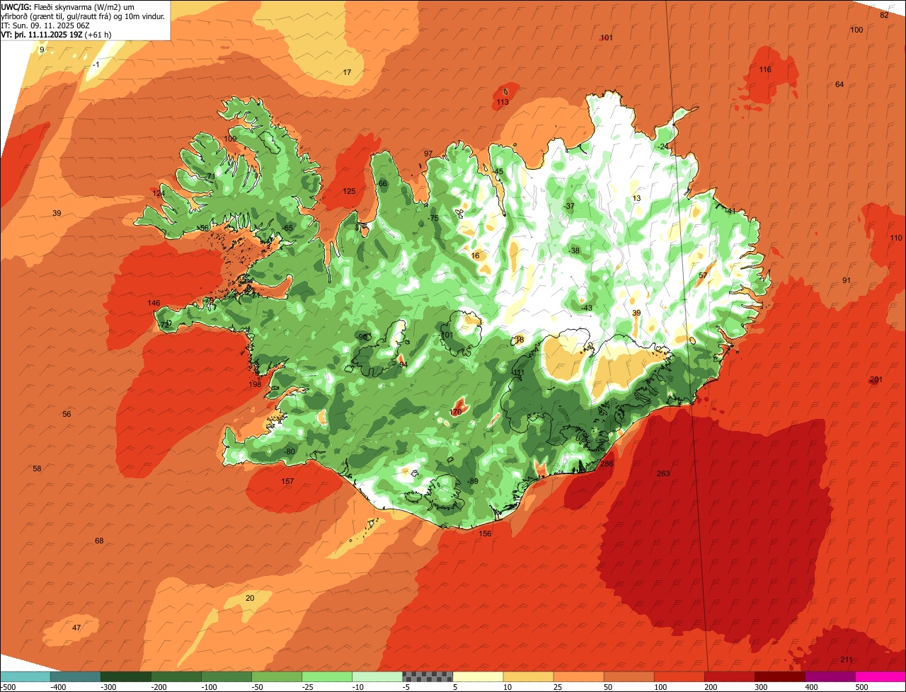The height and width of the screenshot is (692, 906).
Task: Pick the purple legend swatch between 400 and 500
Action: [x=830, y=676]
